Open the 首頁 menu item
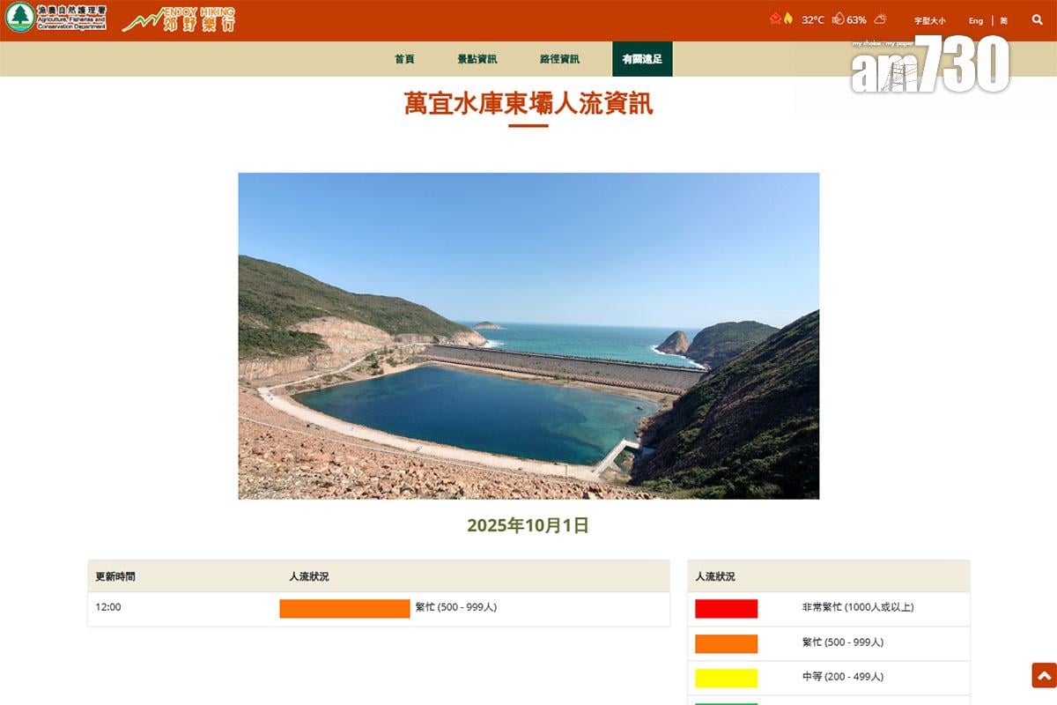This screenshot has width=1057, height=705. [404, 59]
